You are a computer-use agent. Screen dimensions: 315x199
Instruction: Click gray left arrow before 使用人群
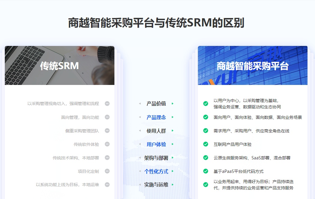click(x=140, y=131)
